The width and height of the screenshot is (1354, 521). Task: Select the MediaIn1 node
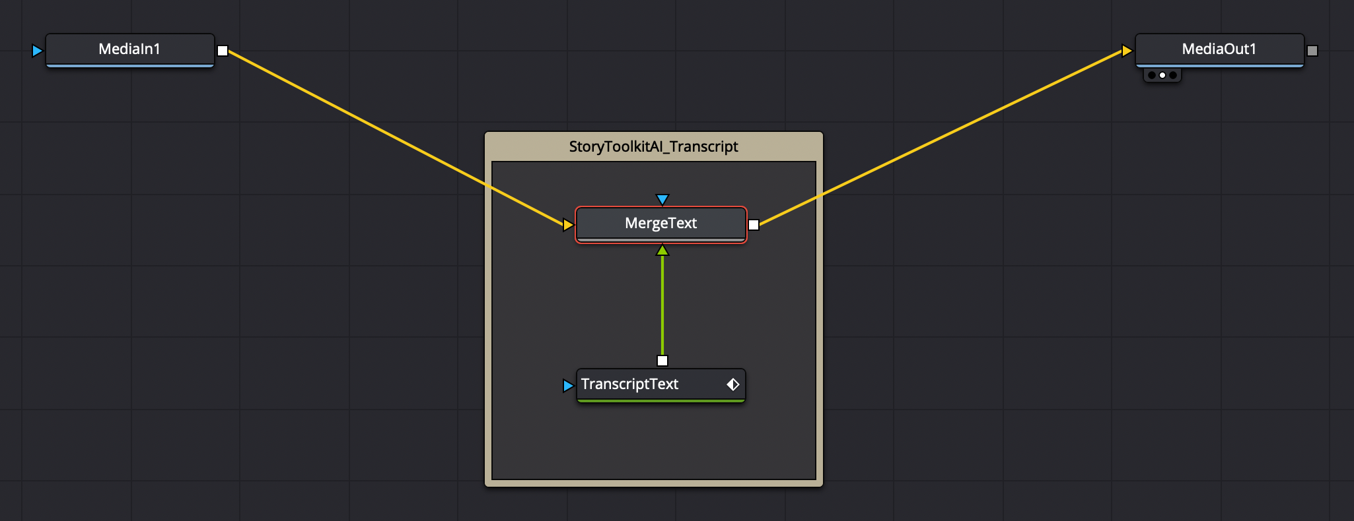point(129,50)
